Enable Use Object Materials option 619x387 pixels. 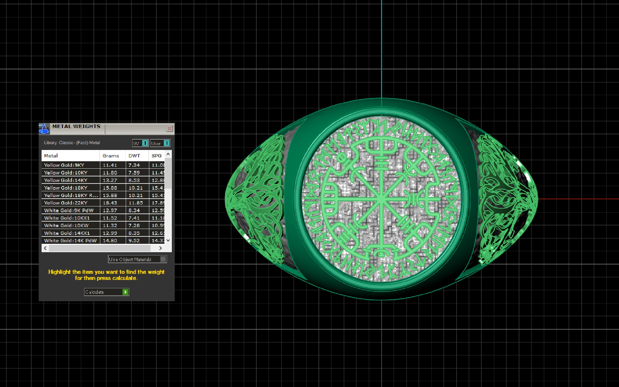tap(163, 259)
